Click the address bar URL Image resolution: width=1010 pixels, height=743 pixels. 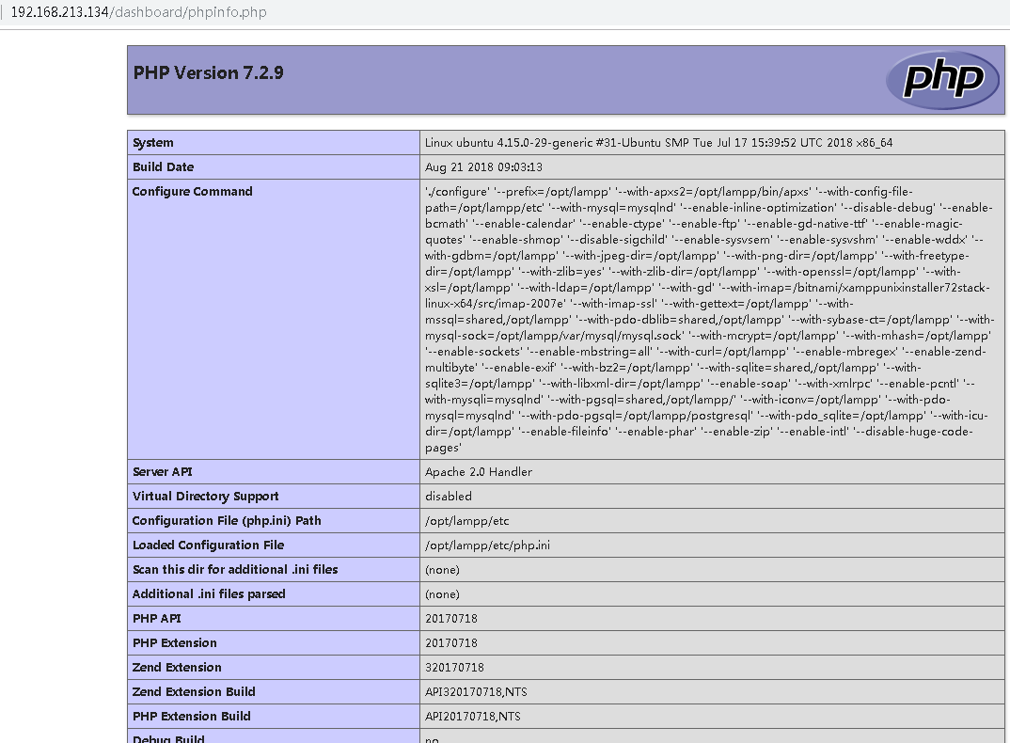[138, 12]
